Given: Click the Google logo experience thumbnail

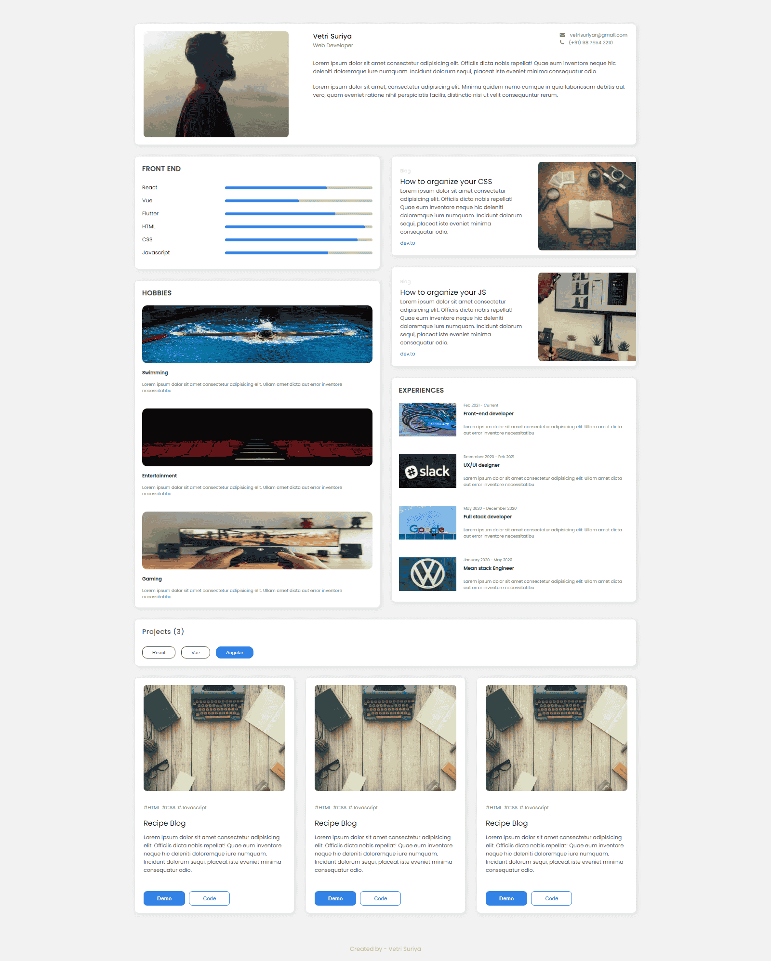Looking at the screenshot, I should (427, 523).
